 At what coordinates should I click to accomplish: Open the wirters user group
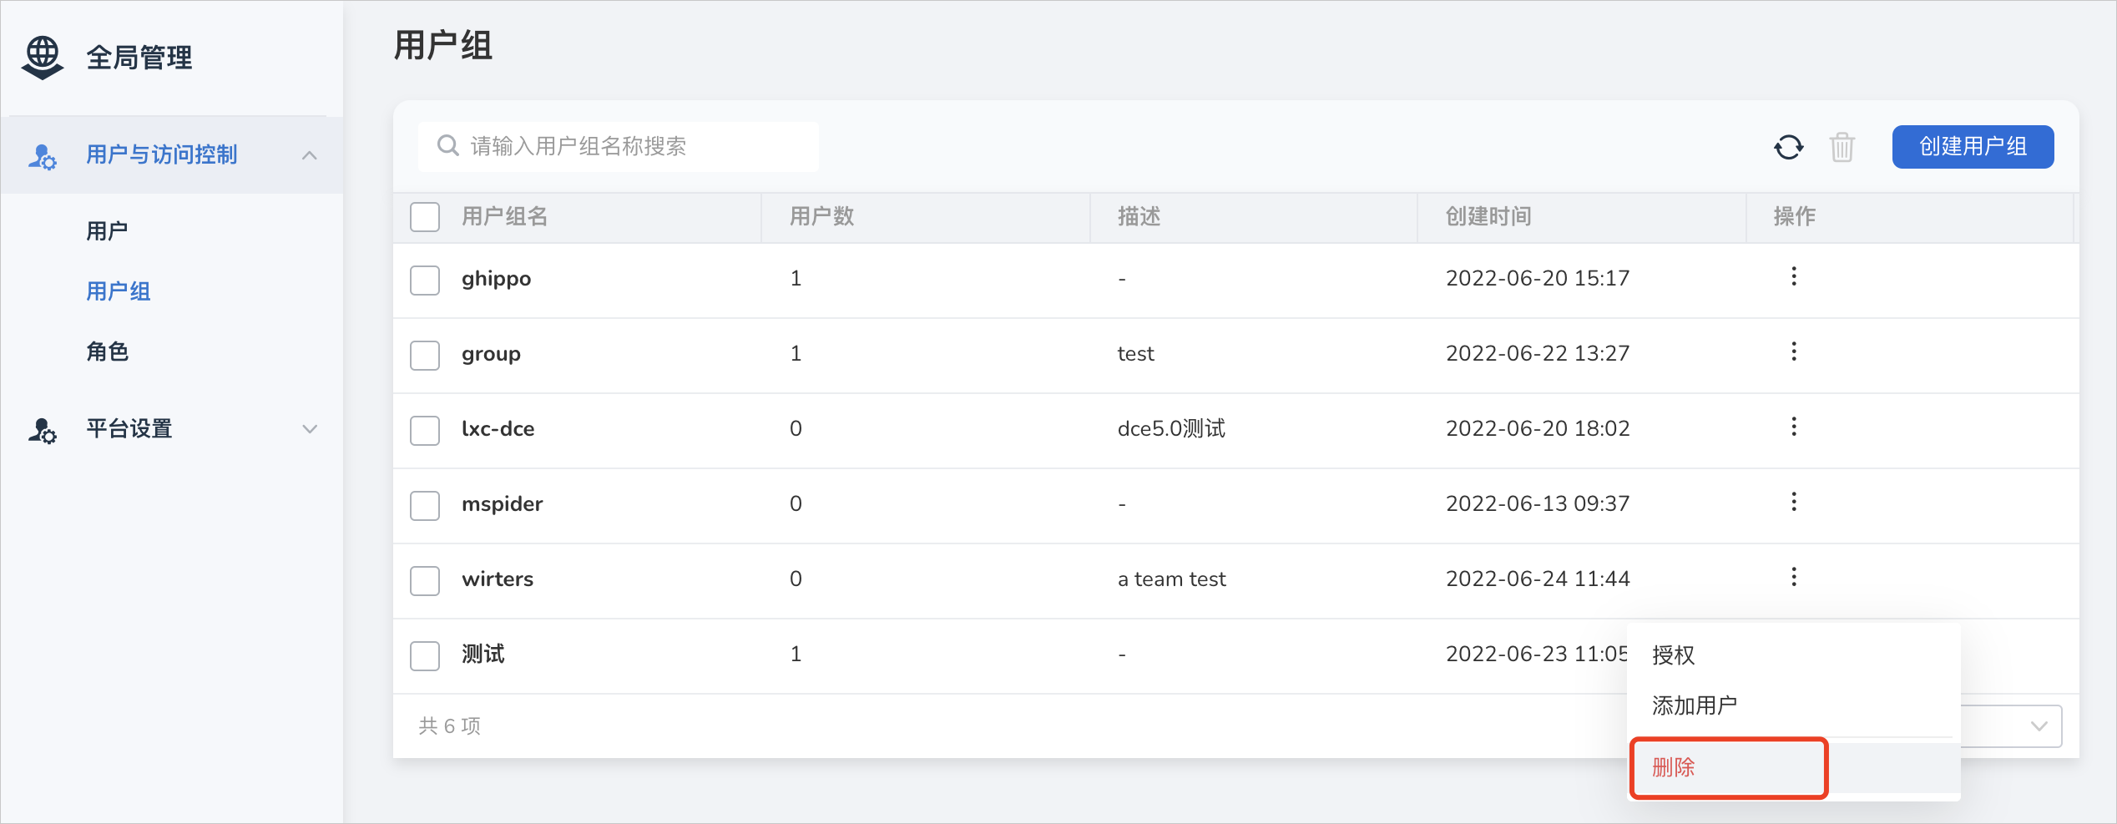coord(498,579)
